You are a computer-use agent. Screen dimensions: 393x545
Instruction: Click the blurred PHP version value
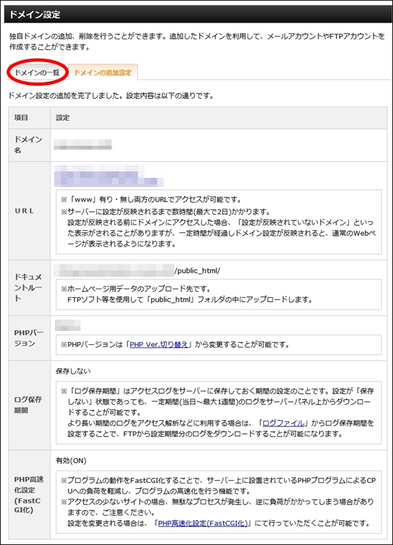pyautogui.click(x=67, y=325)
